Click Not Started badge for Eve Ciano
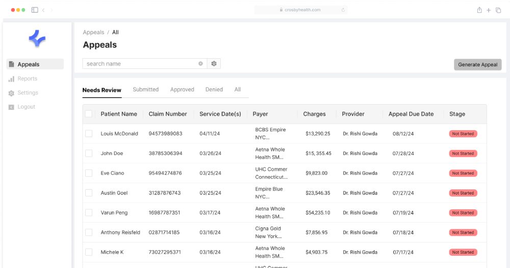The image size is (510, 268). (x=463, y=173)
